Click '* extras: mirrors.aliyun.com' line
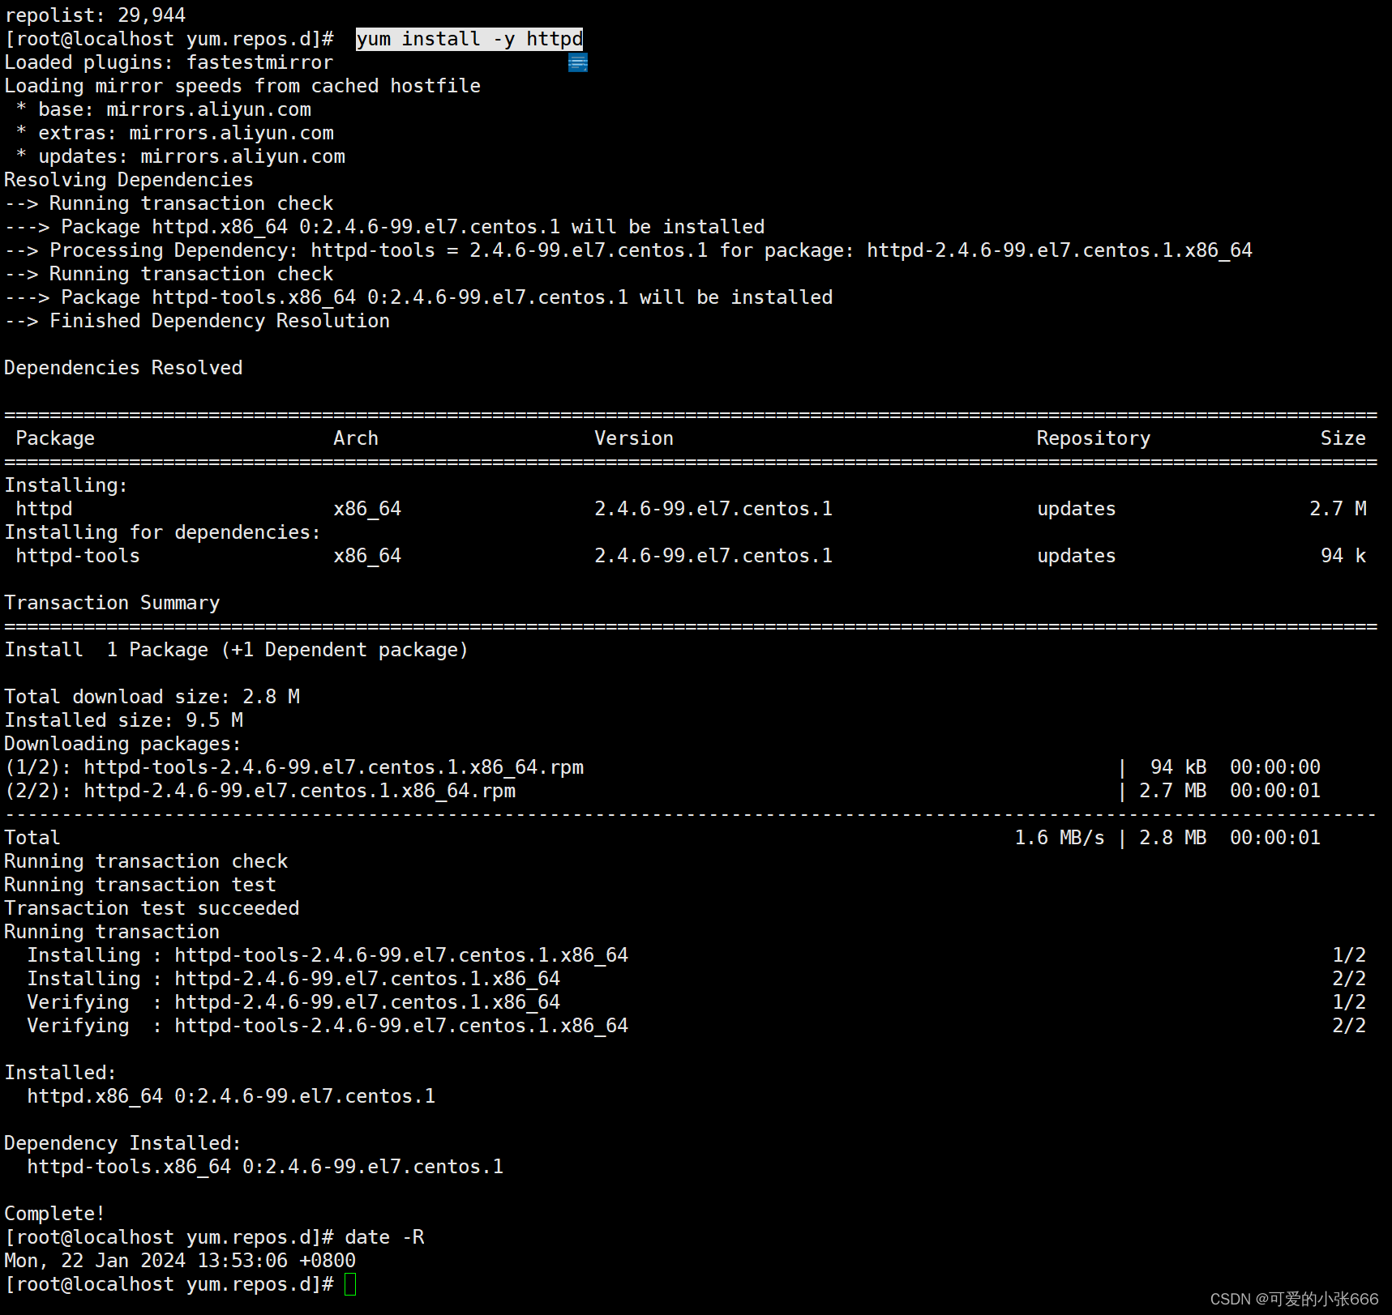 (x=174, y=133)
